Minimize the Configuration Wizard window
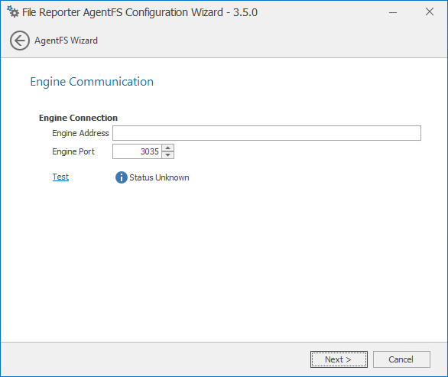The height and width of the screenshot is (377, 448). pos(393,12)
